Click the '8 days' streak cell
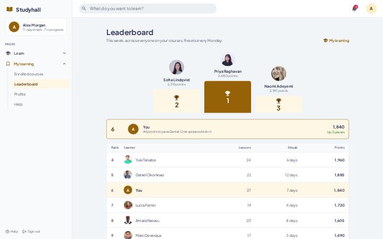 (x=292, y=220)
